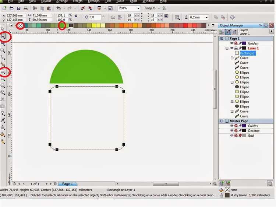Open the Snap to dropdown

tap(159, 8)
